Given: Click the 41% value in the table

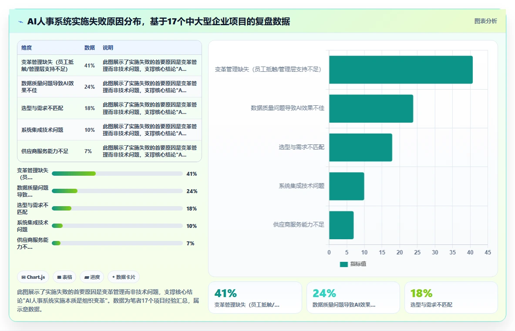Looking at the screenshot, I should pos(89,66).
